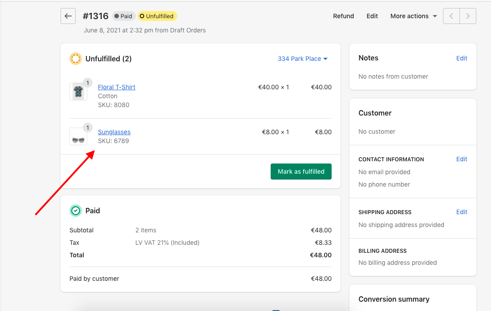Edit the order Notes
This screenshot has height=311, width=491.
[462, 58]
